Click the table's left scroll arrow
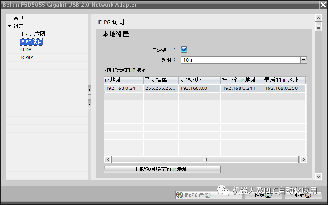The height and width of the screenshot is (205, 328). [x=108, y=160]
